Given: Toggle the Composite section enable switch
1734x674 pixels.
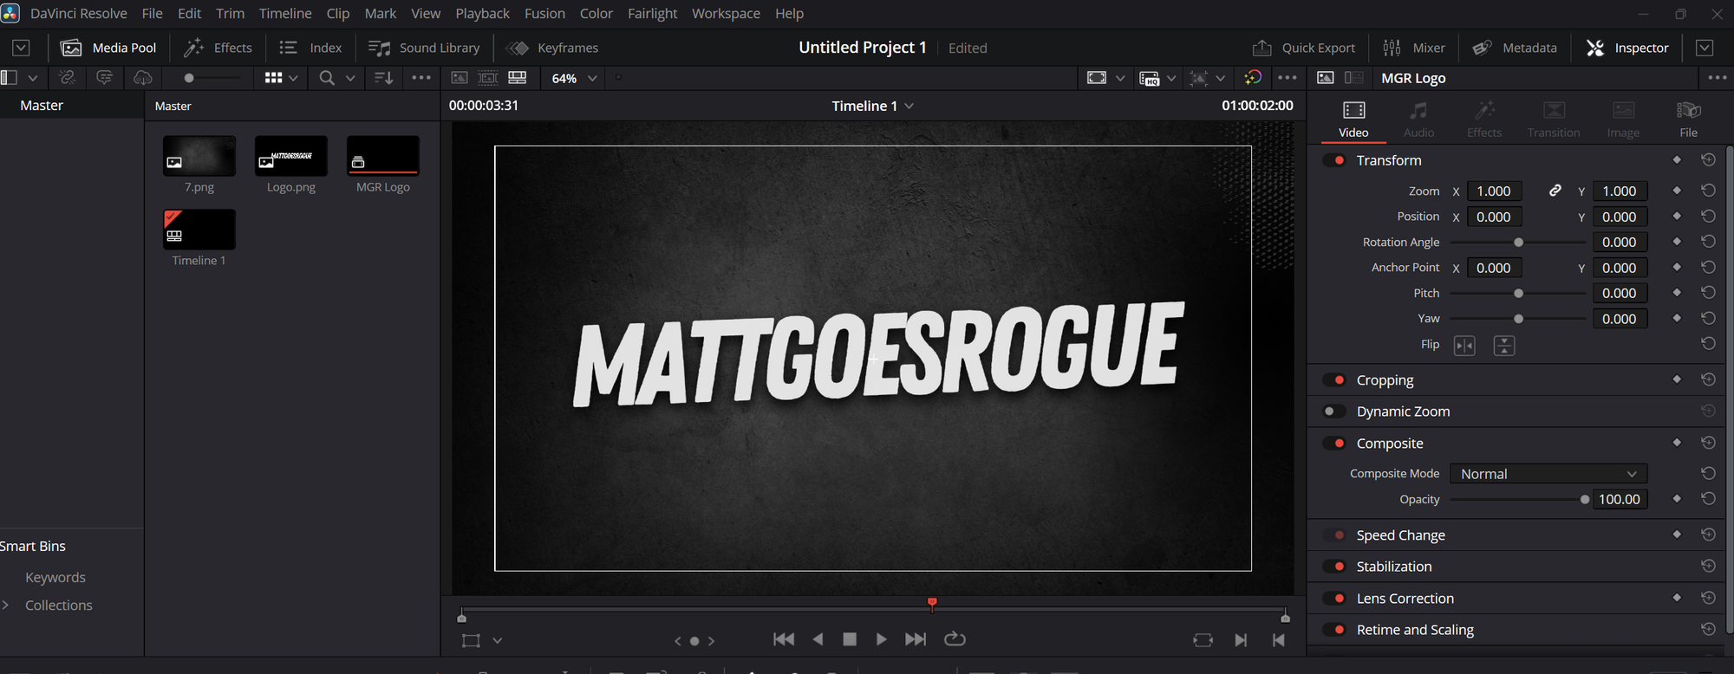Looking at the screenshot, I should 1334,444.
